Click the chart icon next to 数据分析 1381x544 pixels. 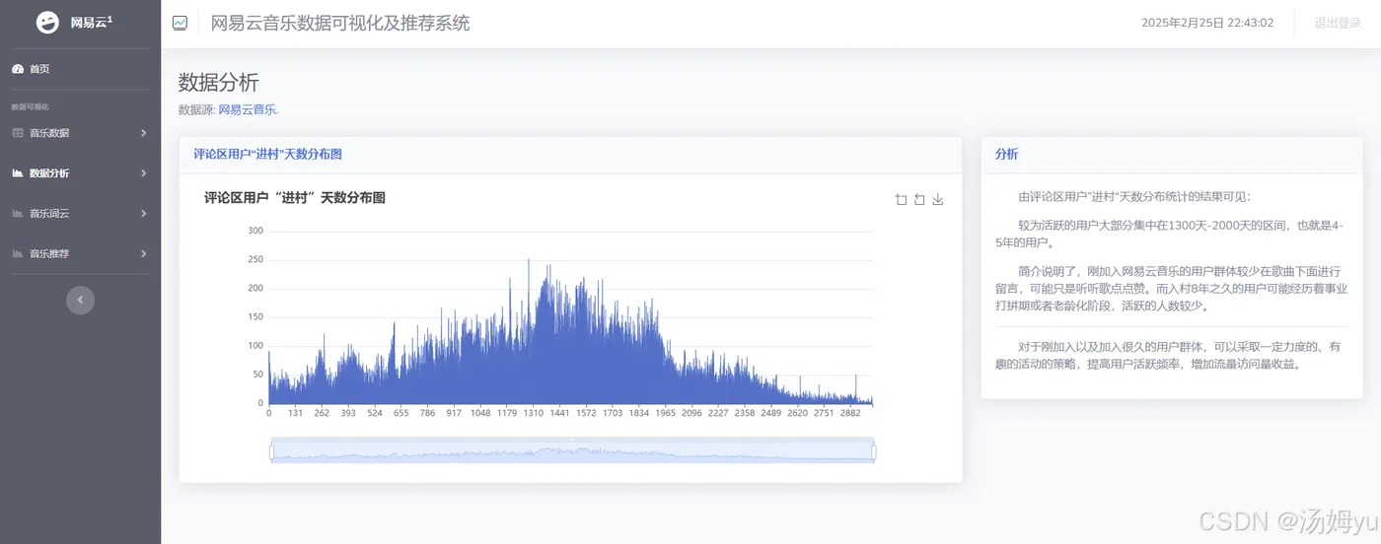tap(17, 172)
